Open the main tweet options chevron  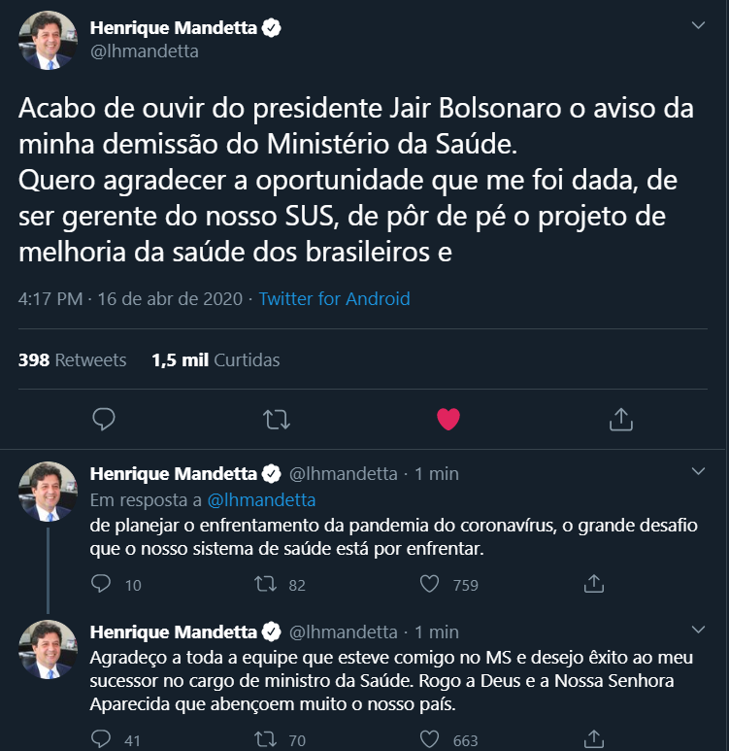click(x=697, y=25)
